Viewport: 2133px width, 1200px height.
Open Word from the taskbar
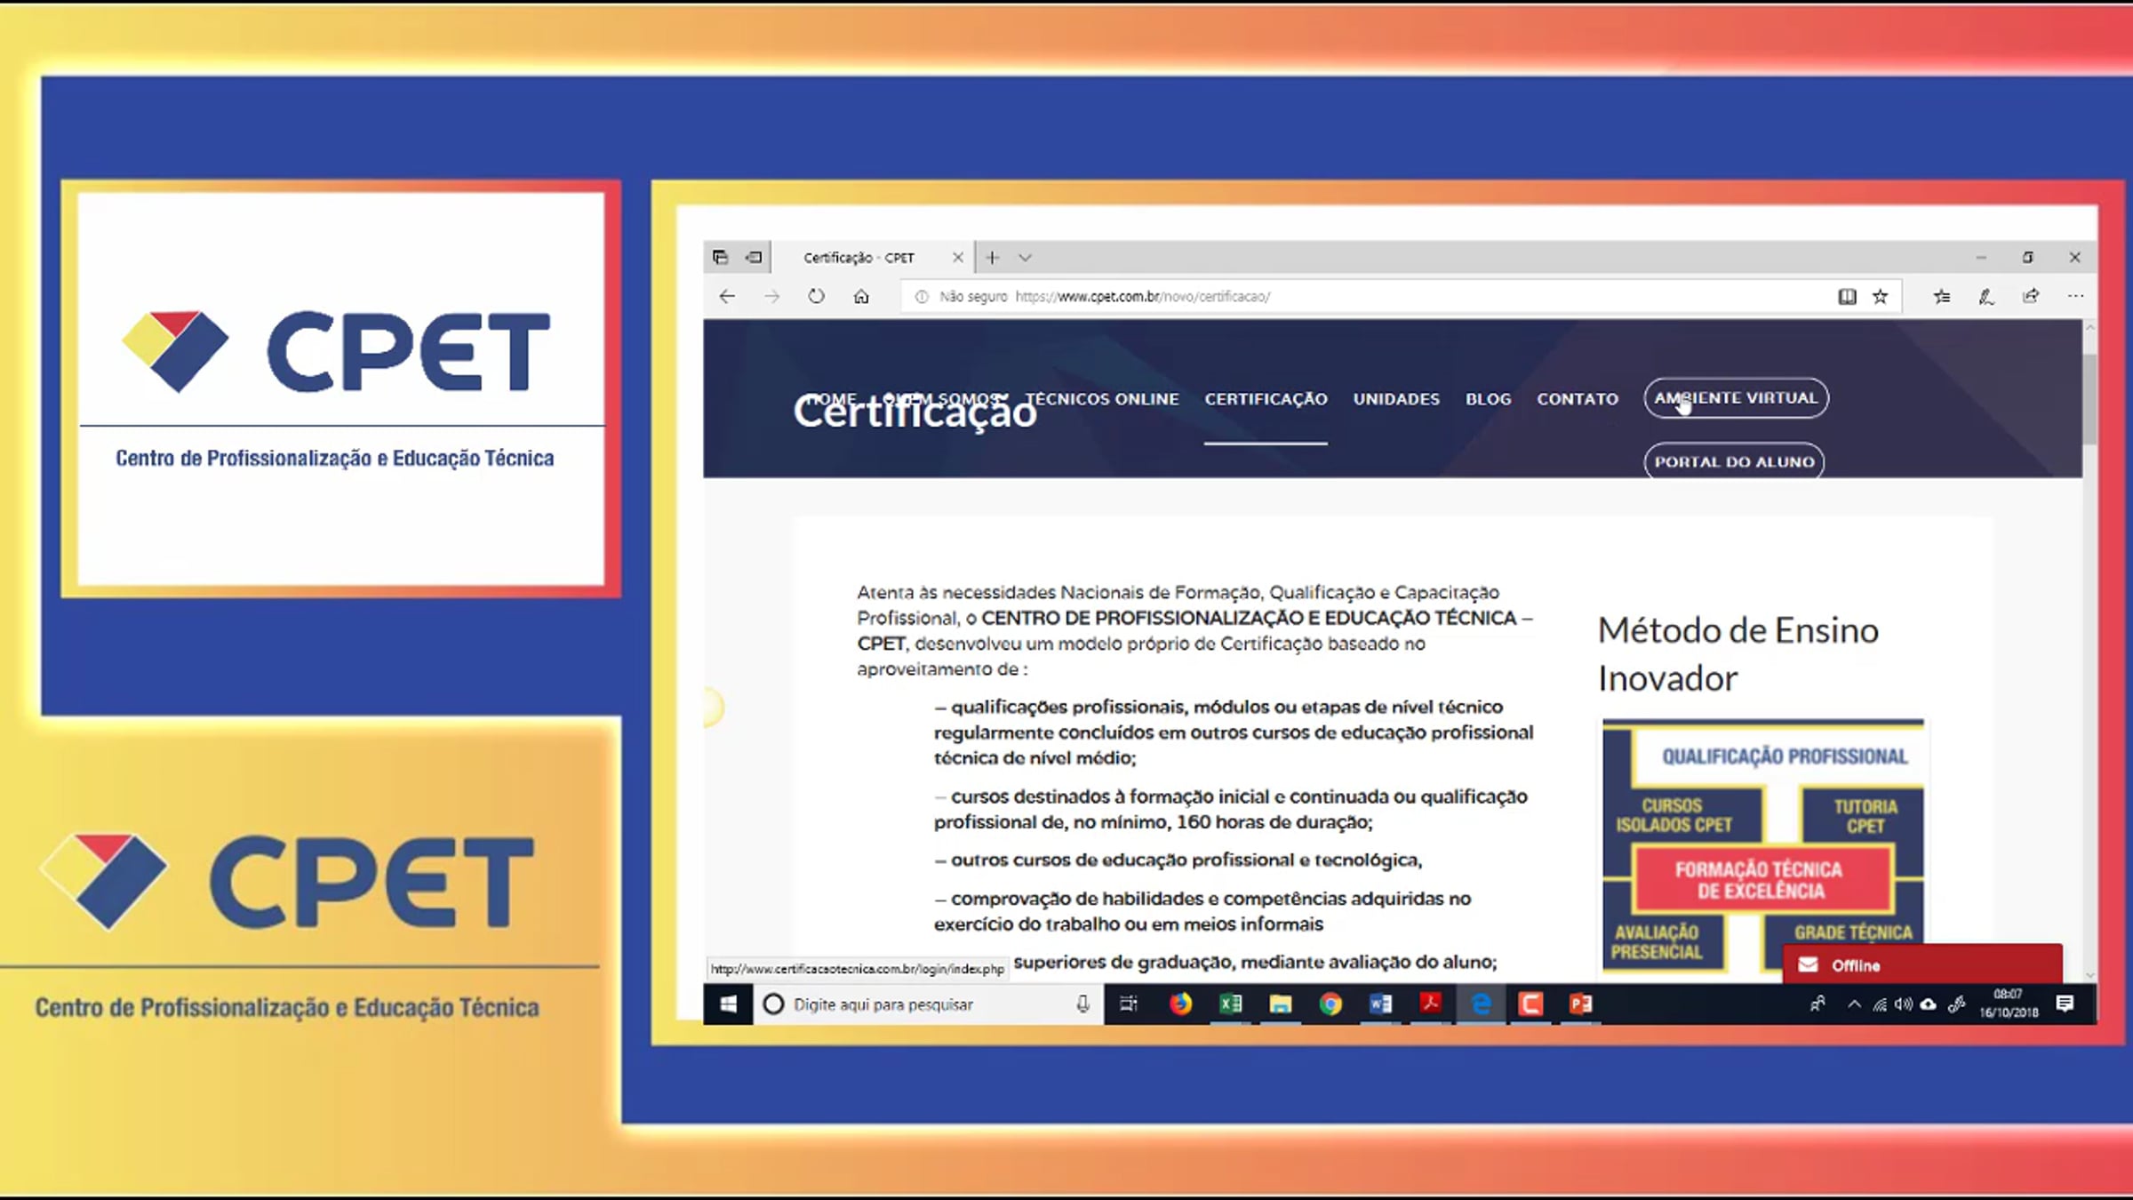tap(1380, 1004)
